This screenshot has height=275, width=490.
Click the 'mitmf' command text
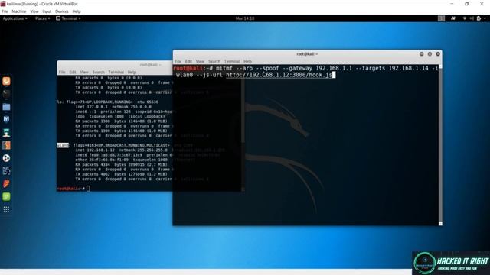[224, 68]
